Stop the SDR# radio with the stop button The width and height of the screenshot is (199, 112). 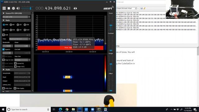[9, 8]
